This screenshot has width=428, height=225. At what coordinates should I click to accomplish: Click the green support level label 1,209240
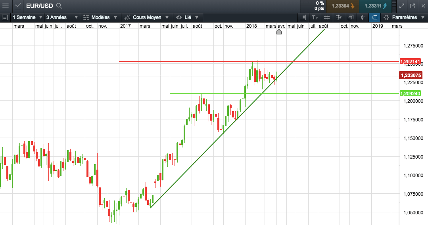point(410,94)
